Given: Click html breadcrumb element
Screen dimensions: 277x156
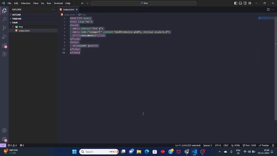Looking at the screenshot, I should [83, 15].
